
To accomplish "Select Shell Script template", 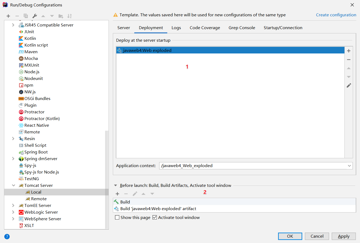I will (35, 145).
